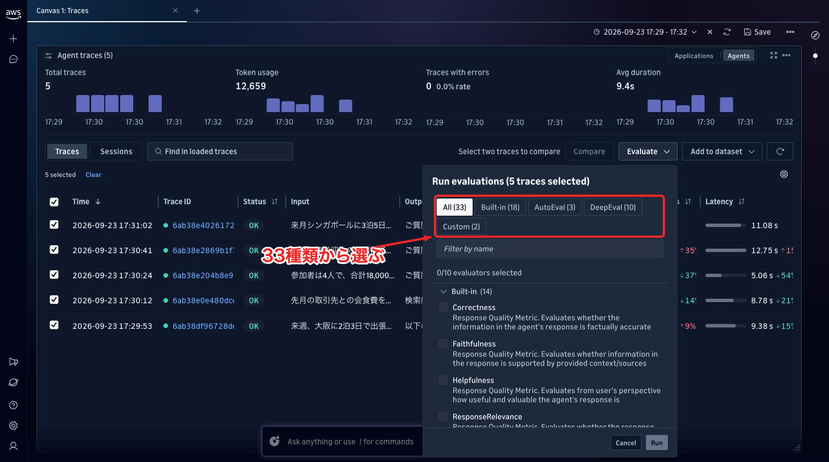Click the 8.78 s latency bar
This screenshot has width=829, height=462.
725,300
